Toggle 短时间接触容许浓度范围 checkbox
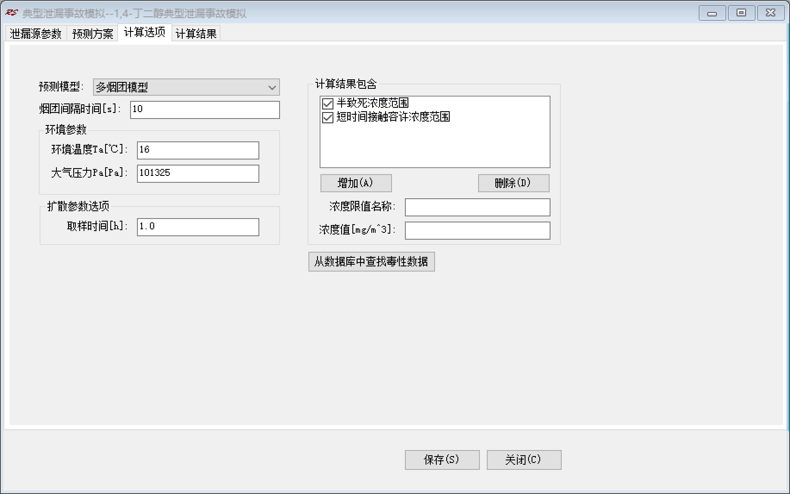The width and height of the screenshot is (790, 494). point(328,117)
